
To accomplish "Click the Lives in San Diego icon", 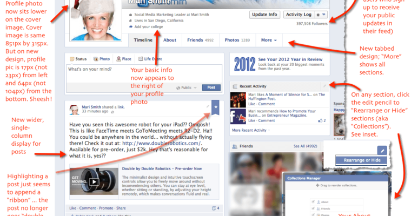I will click(130, 21).
